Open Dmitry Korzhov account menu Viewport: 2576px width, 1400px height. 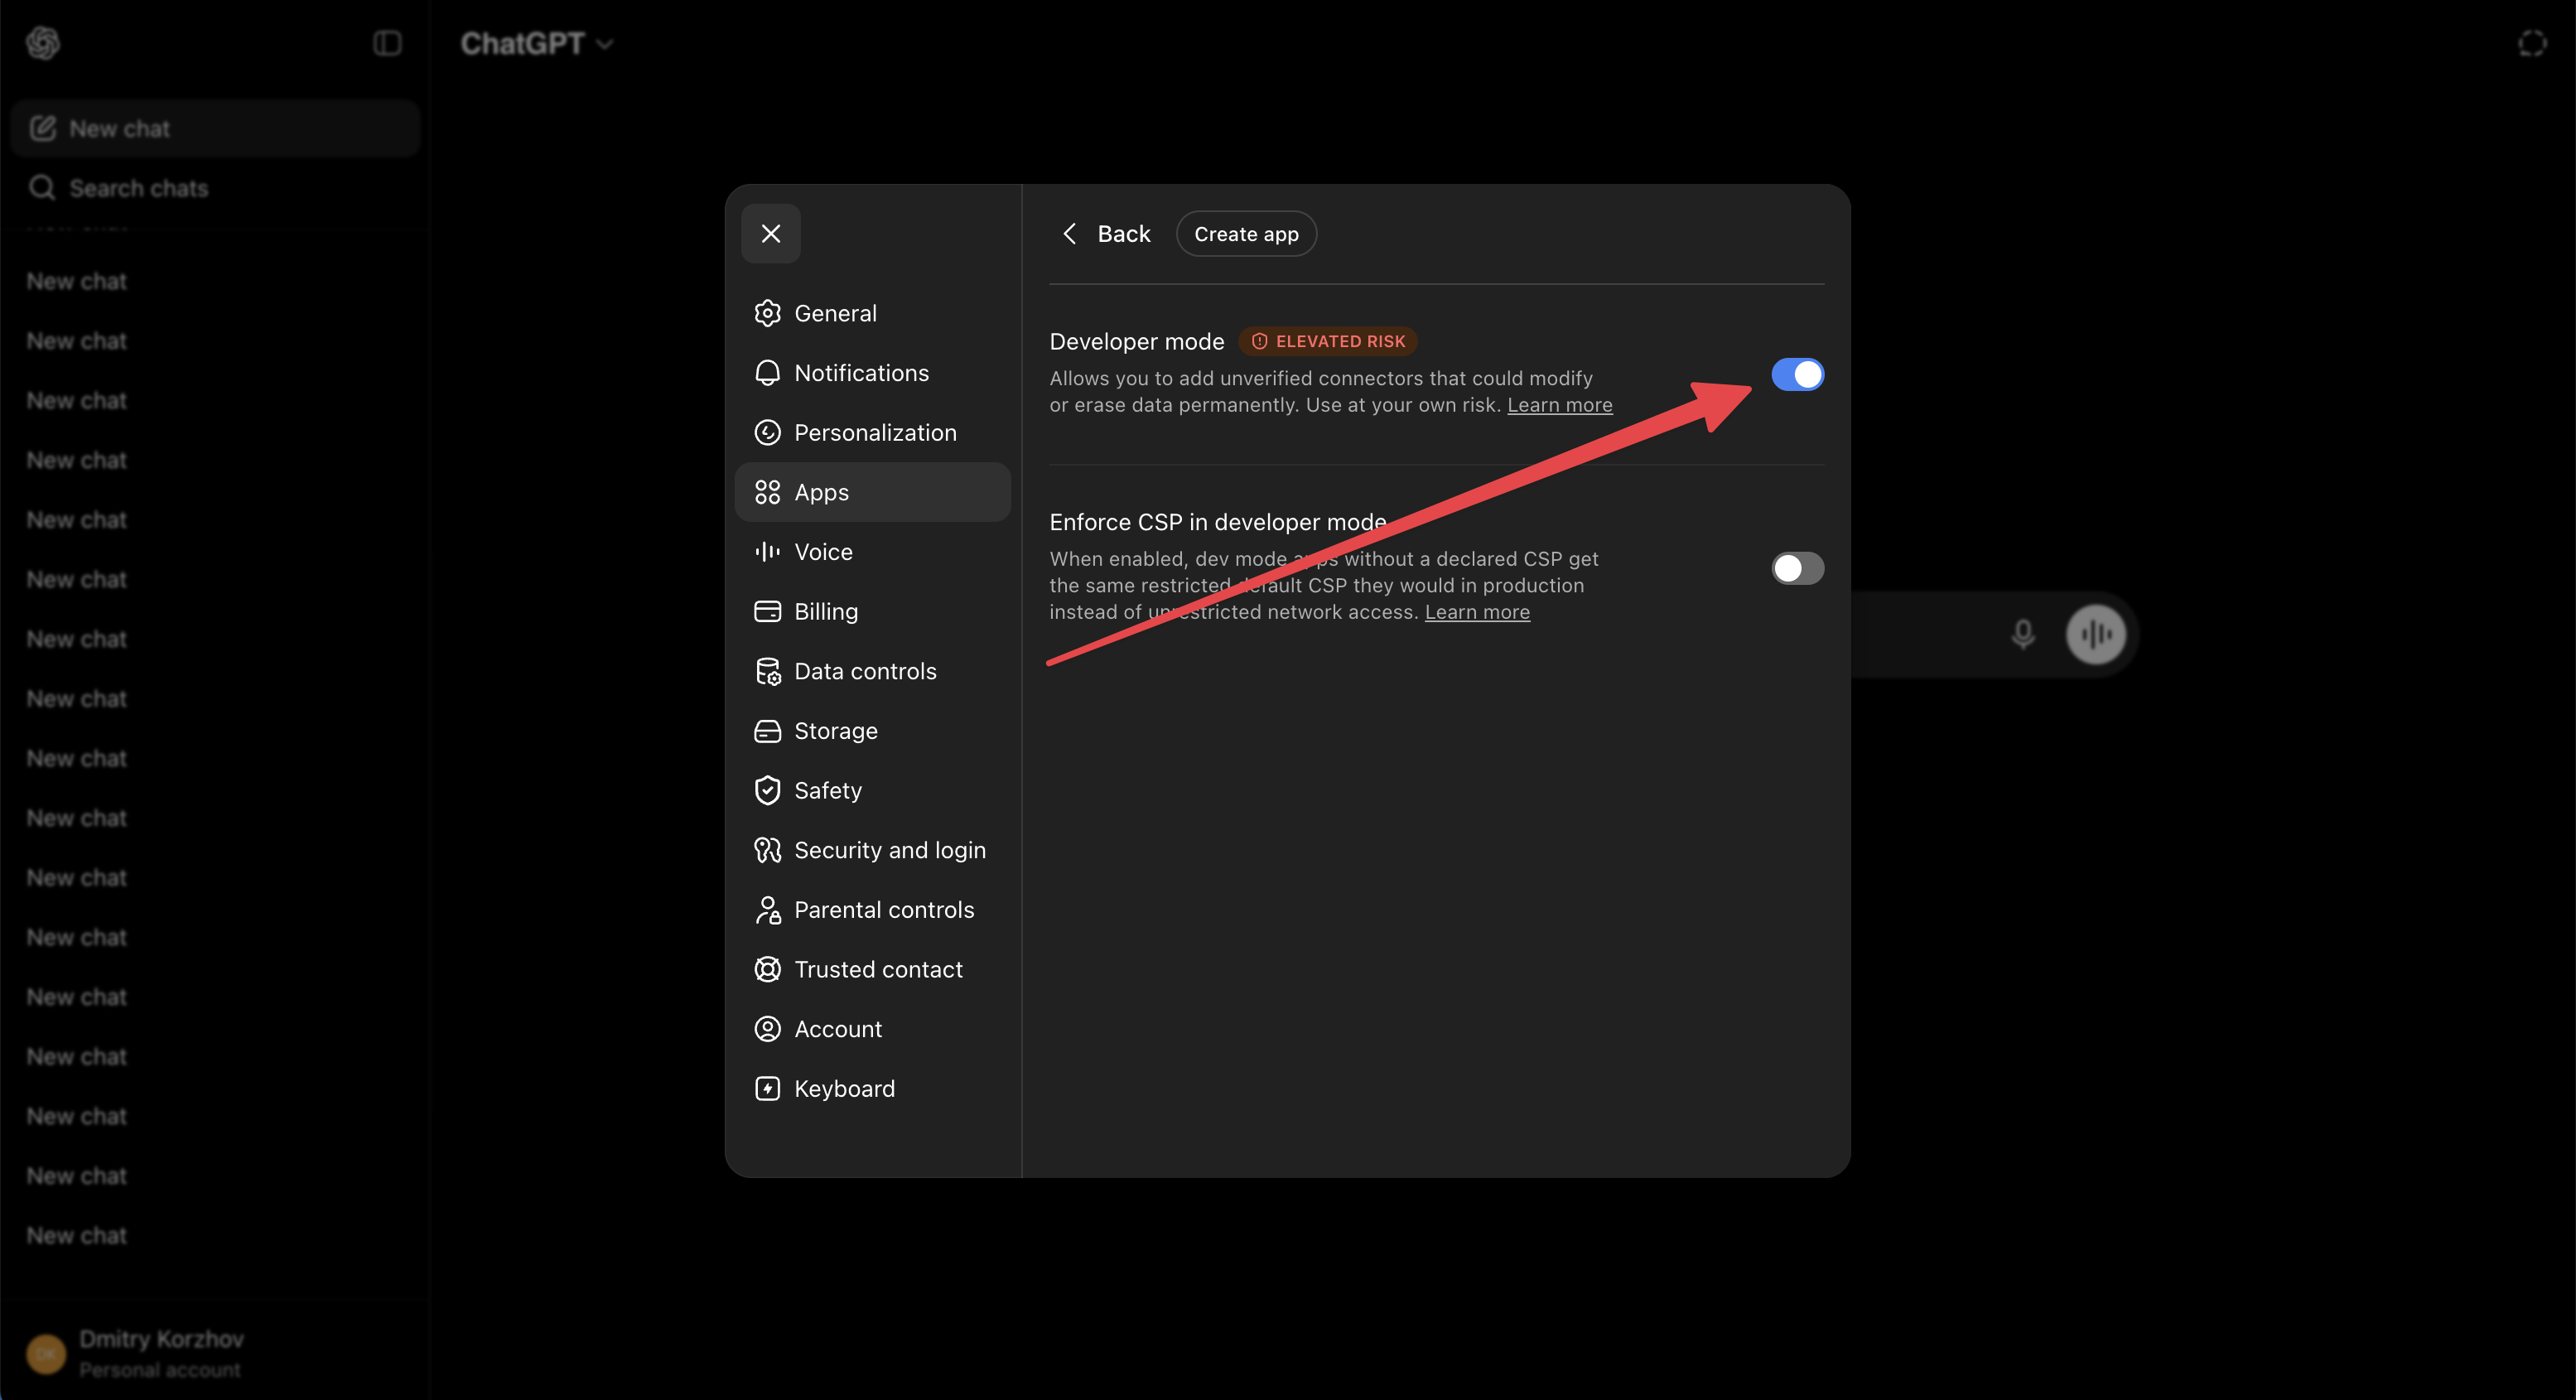(214, 1353)
